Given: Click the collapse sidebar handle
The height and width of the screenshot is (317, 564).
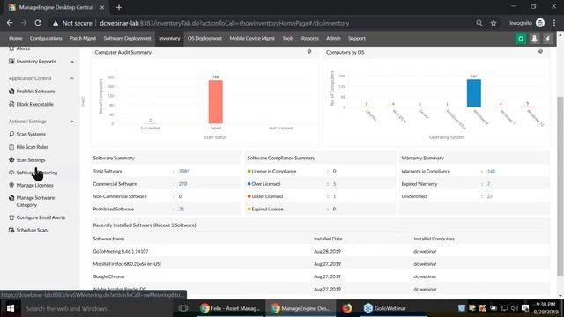Looking at the screenshot, I should [x=83, y=101].
